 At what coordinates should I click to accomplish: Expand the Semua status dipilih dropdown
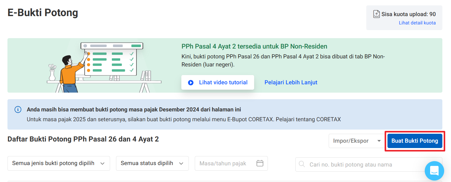[152, 163]
